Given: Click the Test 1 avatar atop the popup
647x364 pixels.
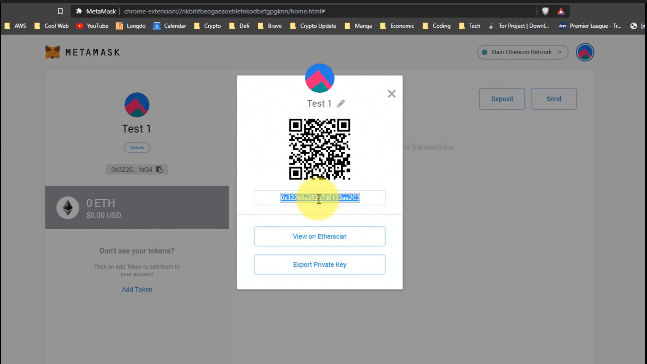Looking at the screenshot, I should [319, 78].
